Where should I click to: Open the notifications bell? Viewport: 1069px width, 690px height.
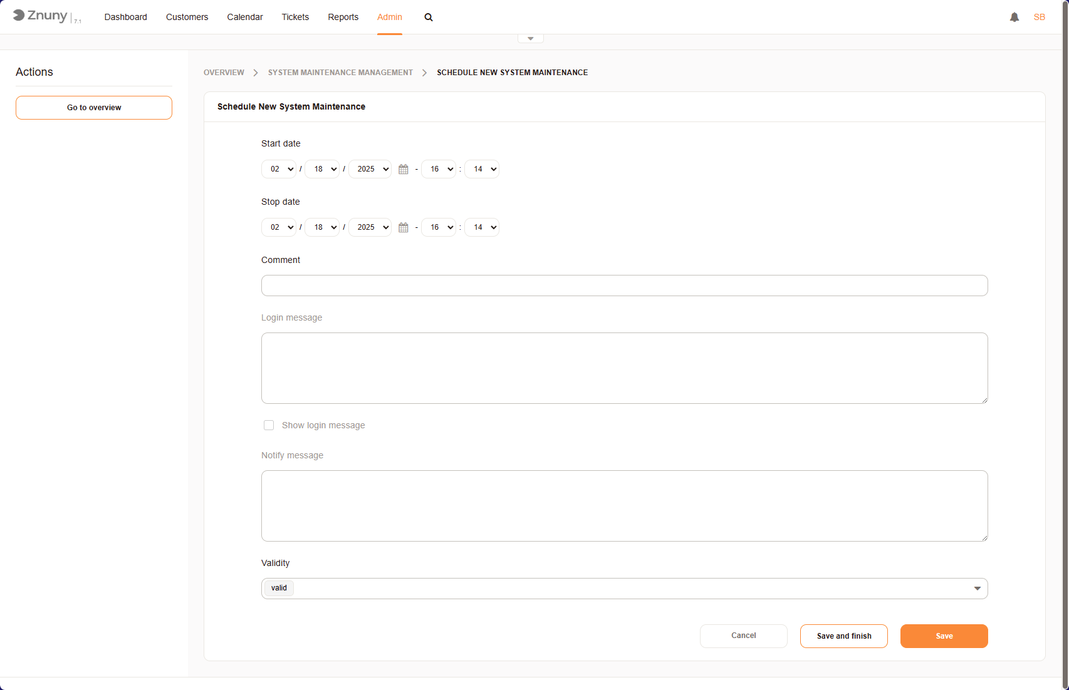(1014, 18)
